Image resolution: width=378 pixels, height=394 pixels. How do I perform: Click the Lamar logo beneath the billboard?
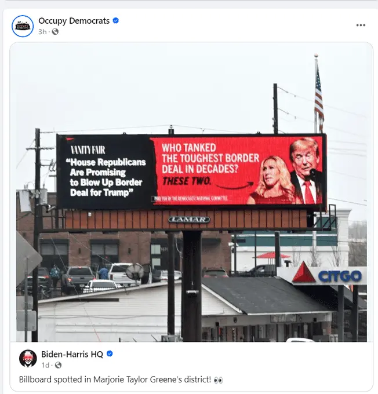tap(189, 220)
